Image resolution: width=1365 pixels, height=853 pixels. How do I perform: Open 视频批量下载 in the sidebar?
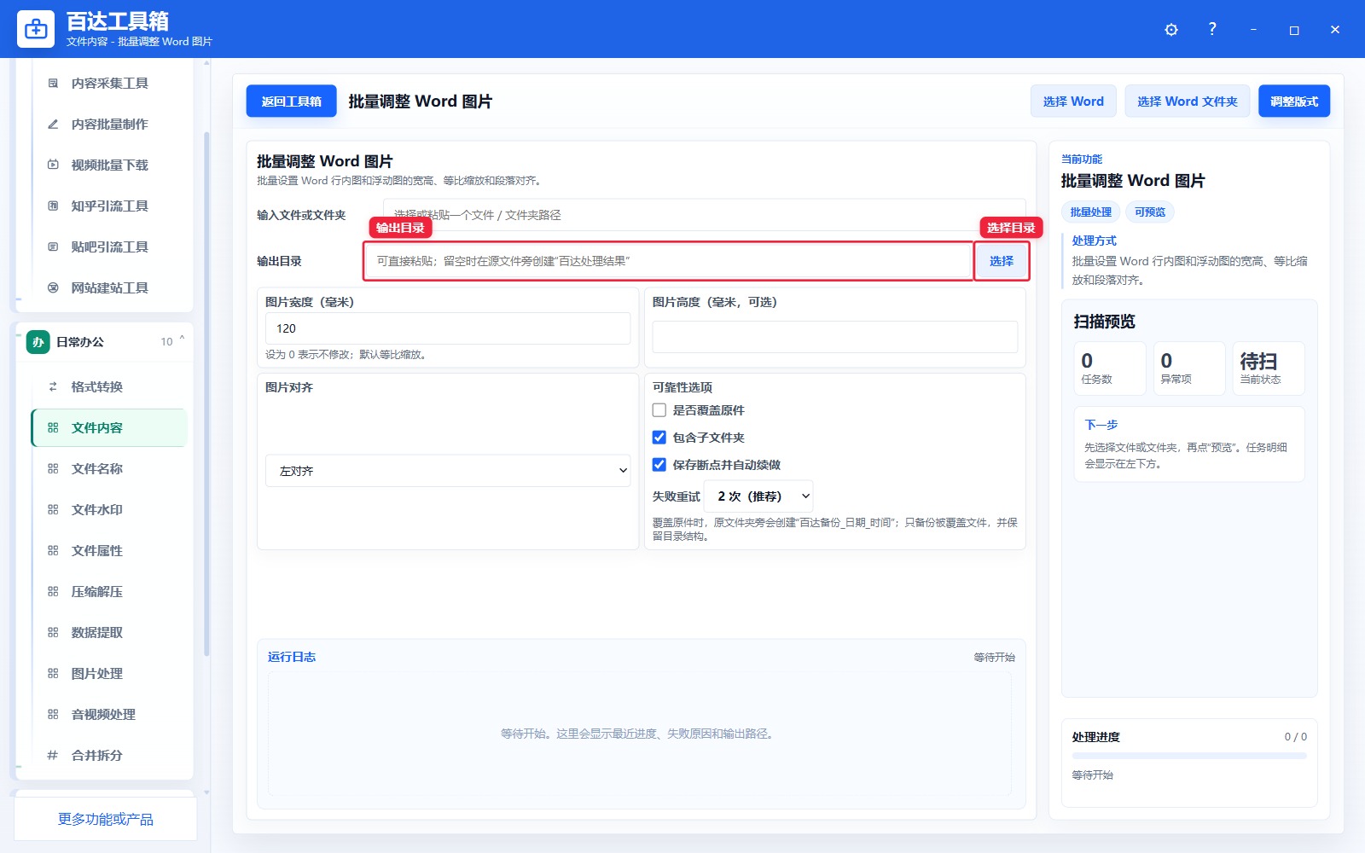click(x=109, y=165)
